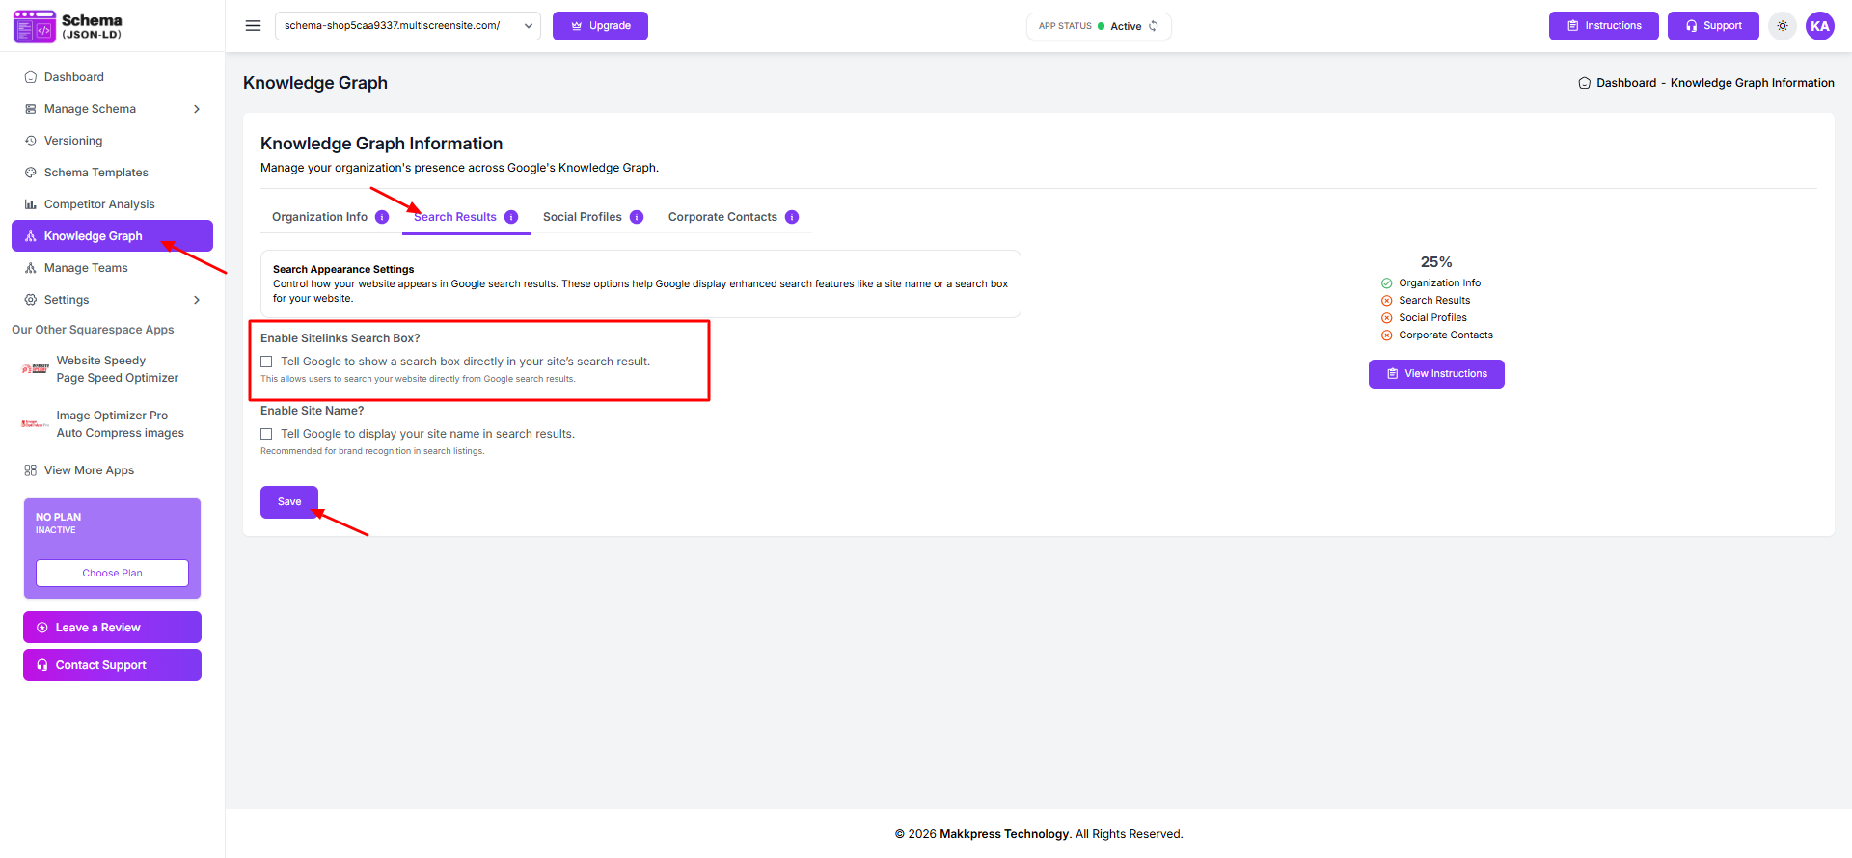Click info icon beside Corporate Contacts
1852x858 pixels.
click(x=792, y=217)
